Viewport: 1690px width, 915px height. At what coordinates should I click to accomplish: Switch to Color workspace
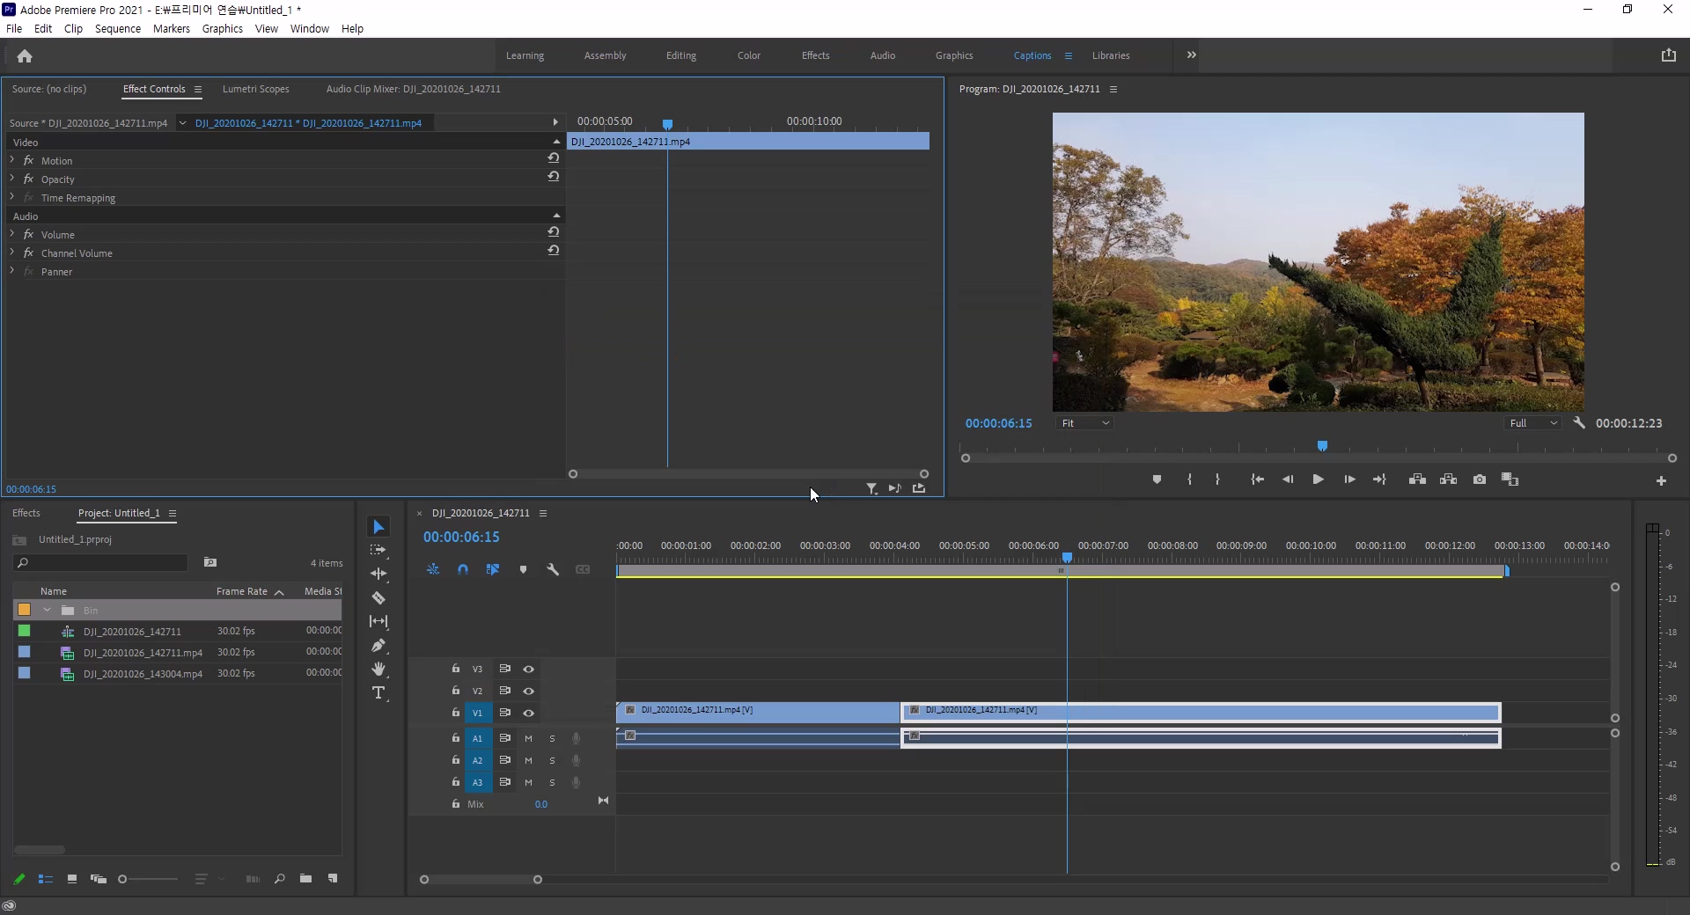749,55
